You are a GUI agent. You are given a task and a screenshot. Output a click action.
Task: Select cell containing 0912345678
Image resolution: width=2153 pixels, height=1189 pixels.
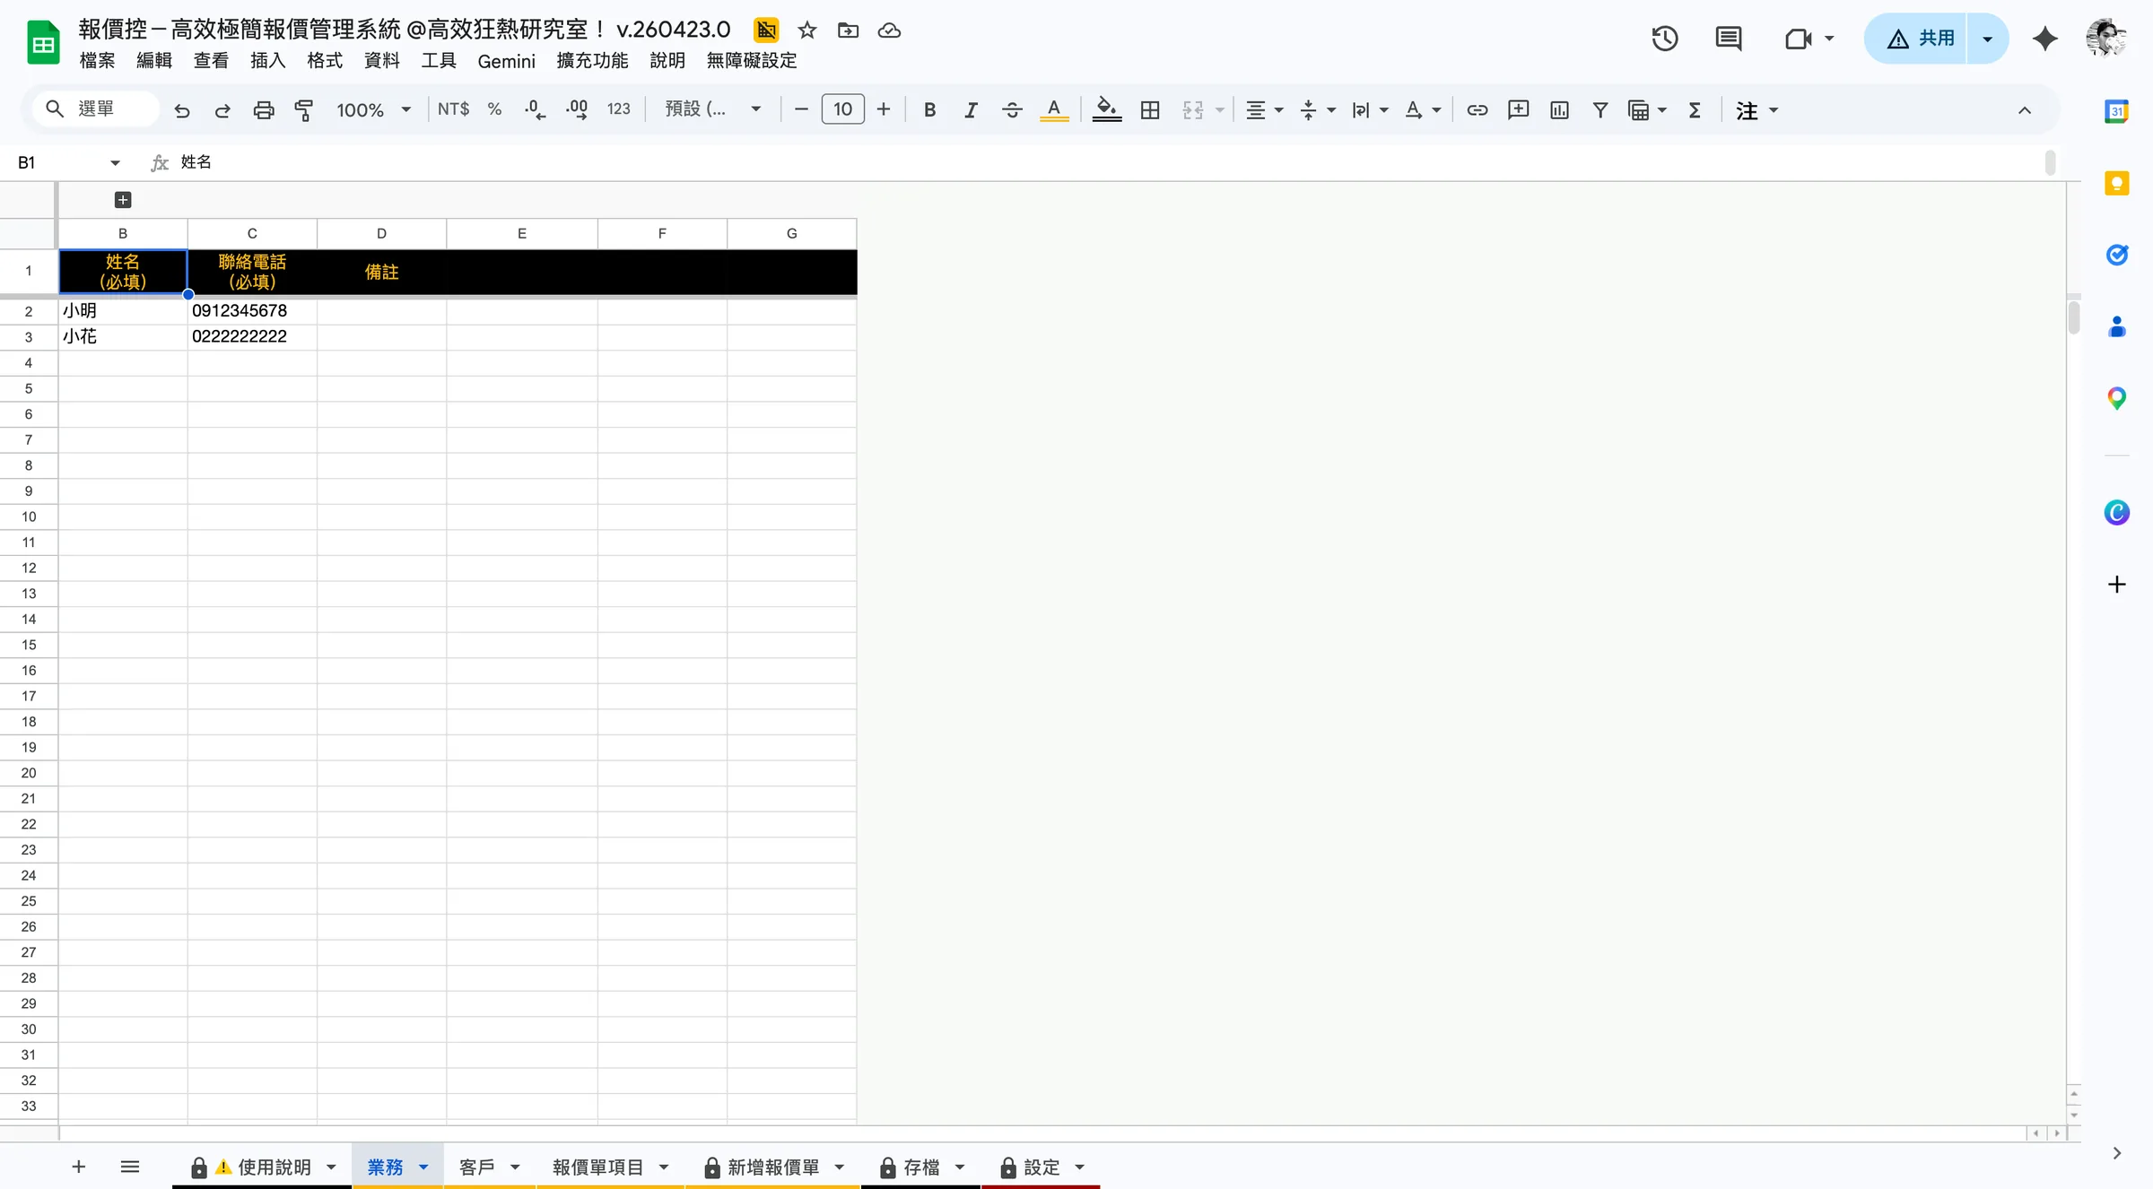tap(252, 311)
